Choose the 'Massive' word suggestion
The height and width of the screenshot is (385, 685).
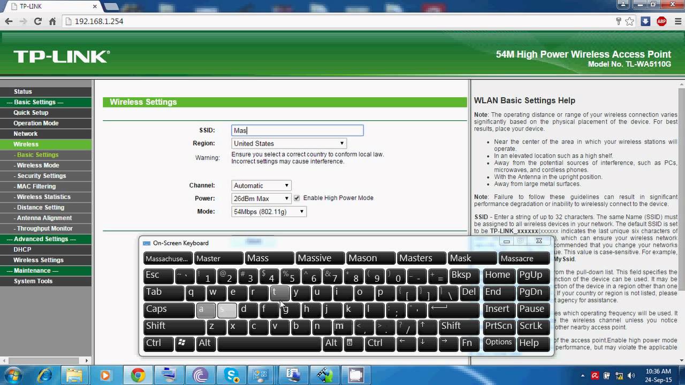point(320,258)
